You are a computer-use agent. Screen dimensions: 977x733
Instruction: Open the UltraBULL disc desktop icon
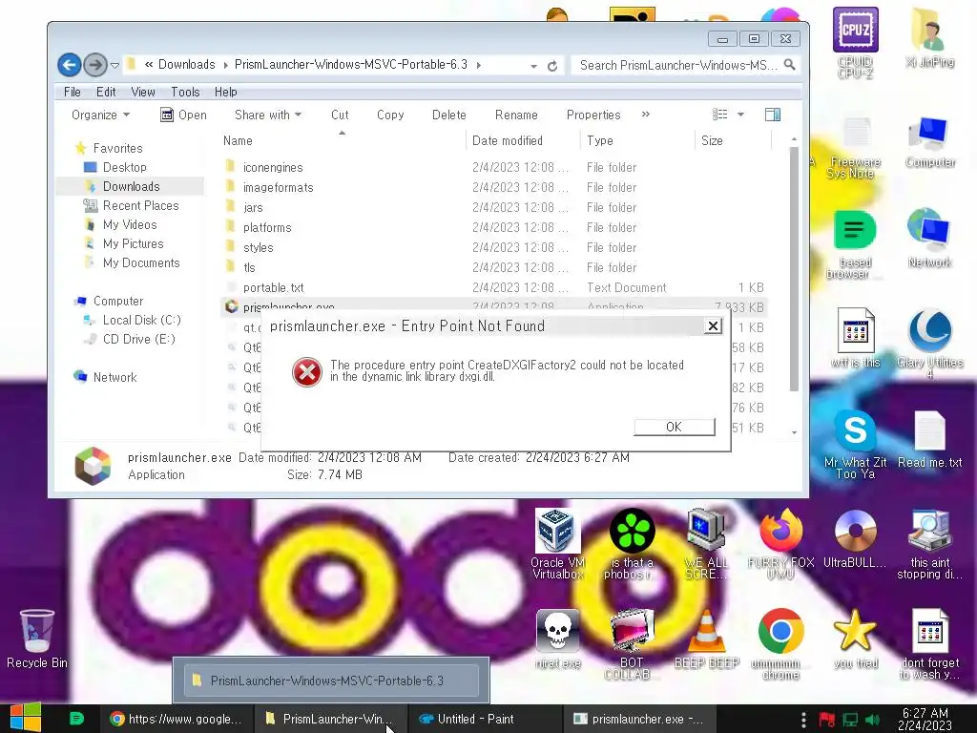[854, 539]
